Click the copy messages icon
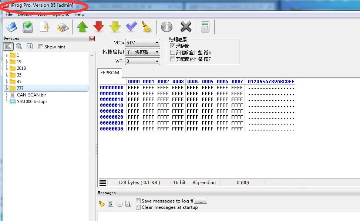Image resolution: width=360 pixels, height=221 pixels. click(x=120, y=204)
